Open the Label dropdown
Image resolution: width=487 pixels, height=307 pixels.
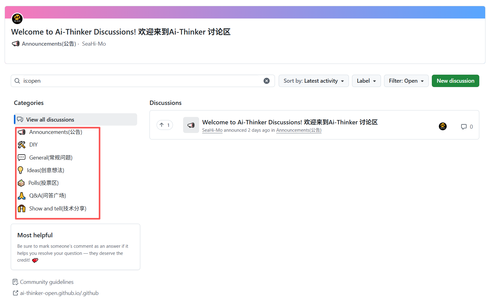(366, 81)
